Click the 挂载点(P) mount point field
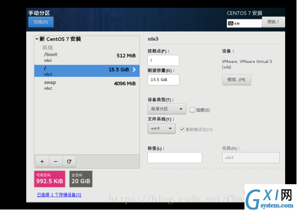 [164, 60]
